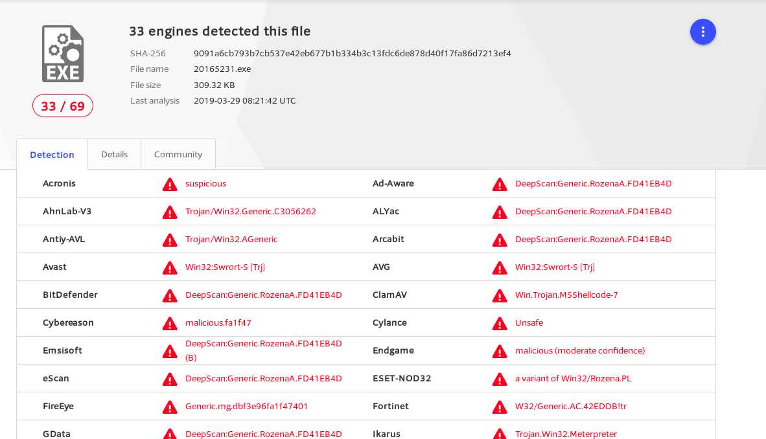Click the warning icon in the ESET-NOD32 row
This screenshot has width=766, height=439.
(499, 379)
